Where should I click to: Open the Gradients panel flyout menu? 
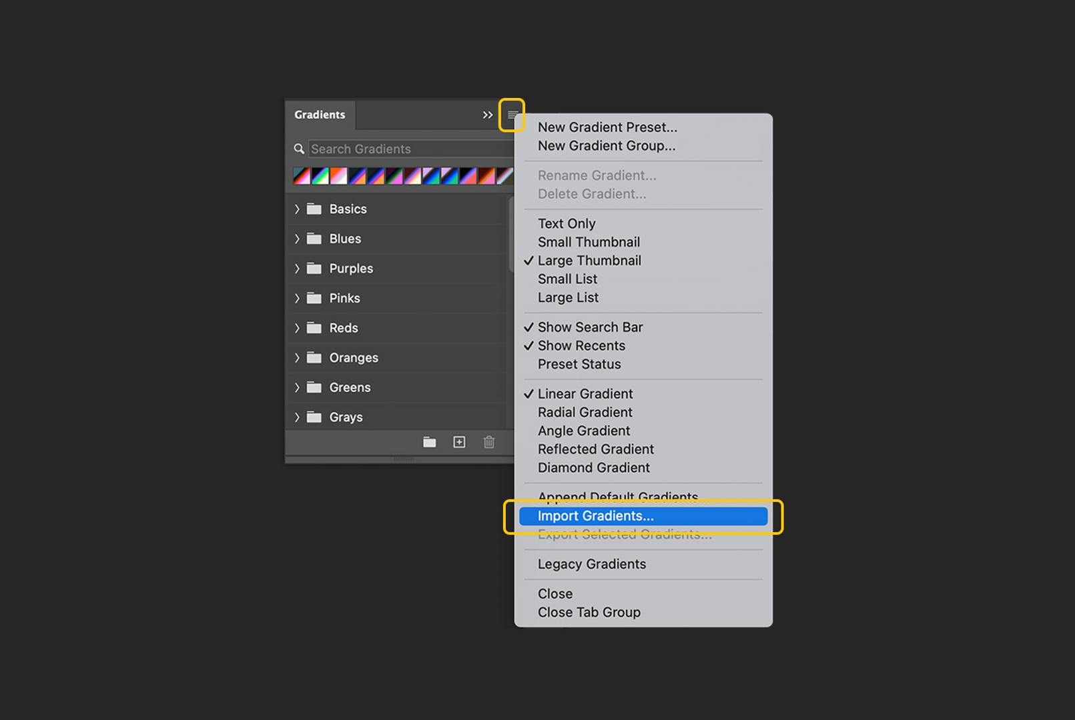(512, 115)
